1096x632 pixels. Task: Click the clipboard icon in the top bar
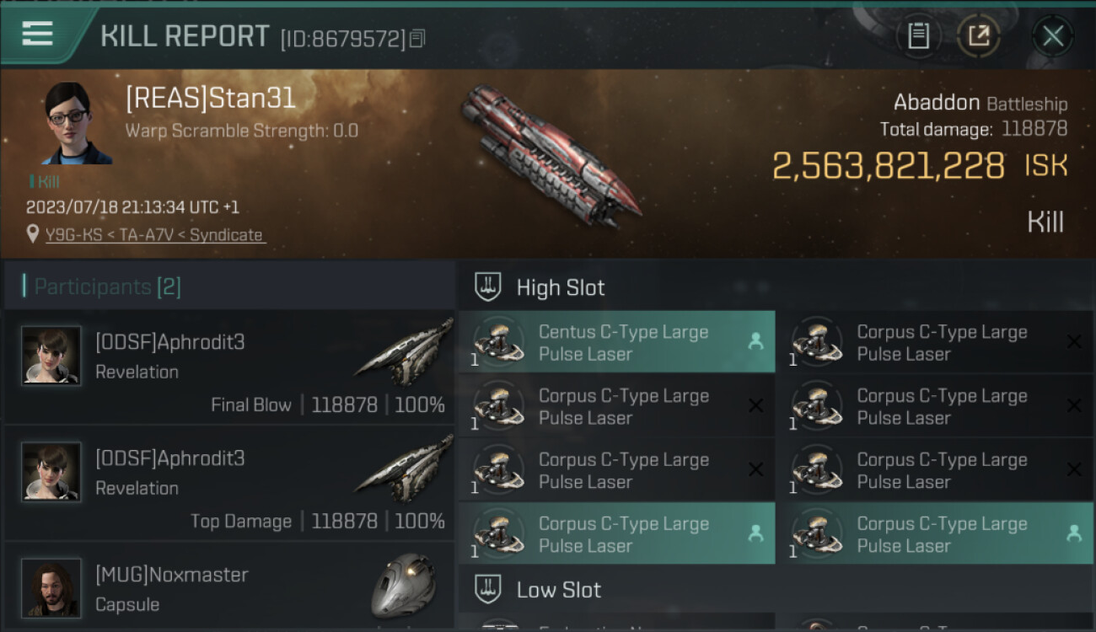pos(918,36)
